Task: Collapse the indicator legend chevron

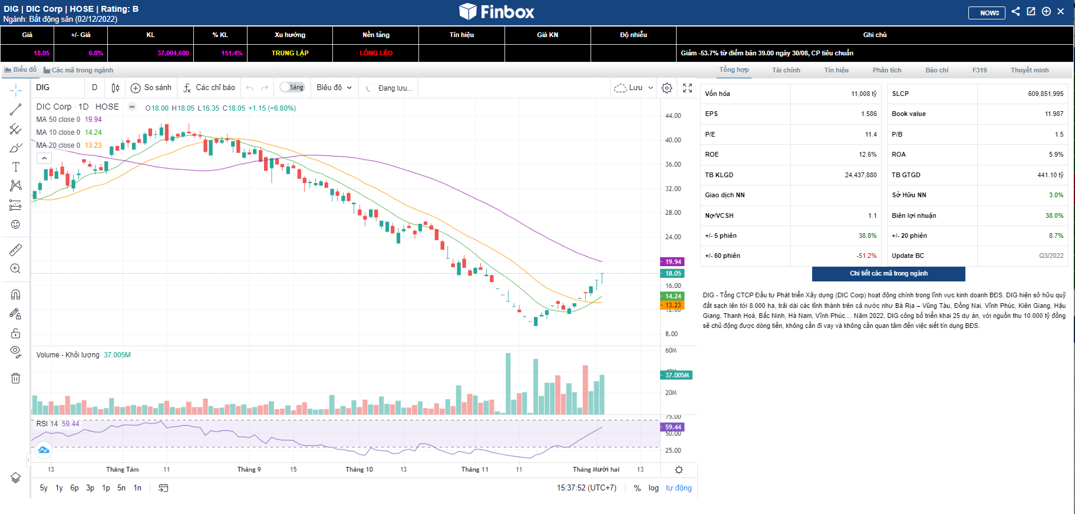Action: coord(44,158)
